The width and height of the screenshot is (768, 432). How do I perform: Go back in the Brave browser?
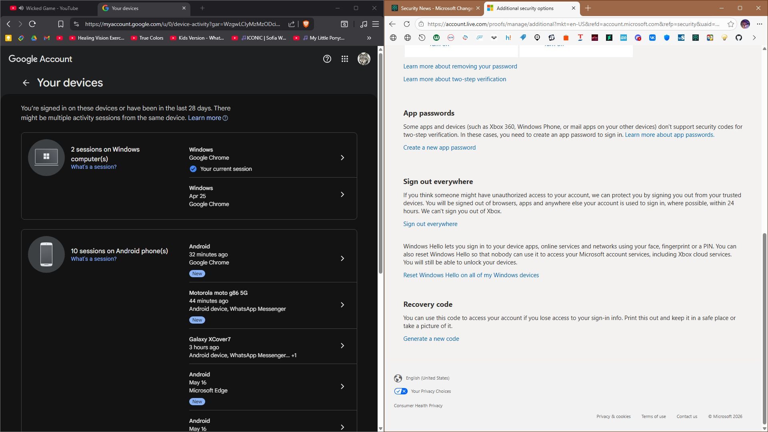point(8,24)
